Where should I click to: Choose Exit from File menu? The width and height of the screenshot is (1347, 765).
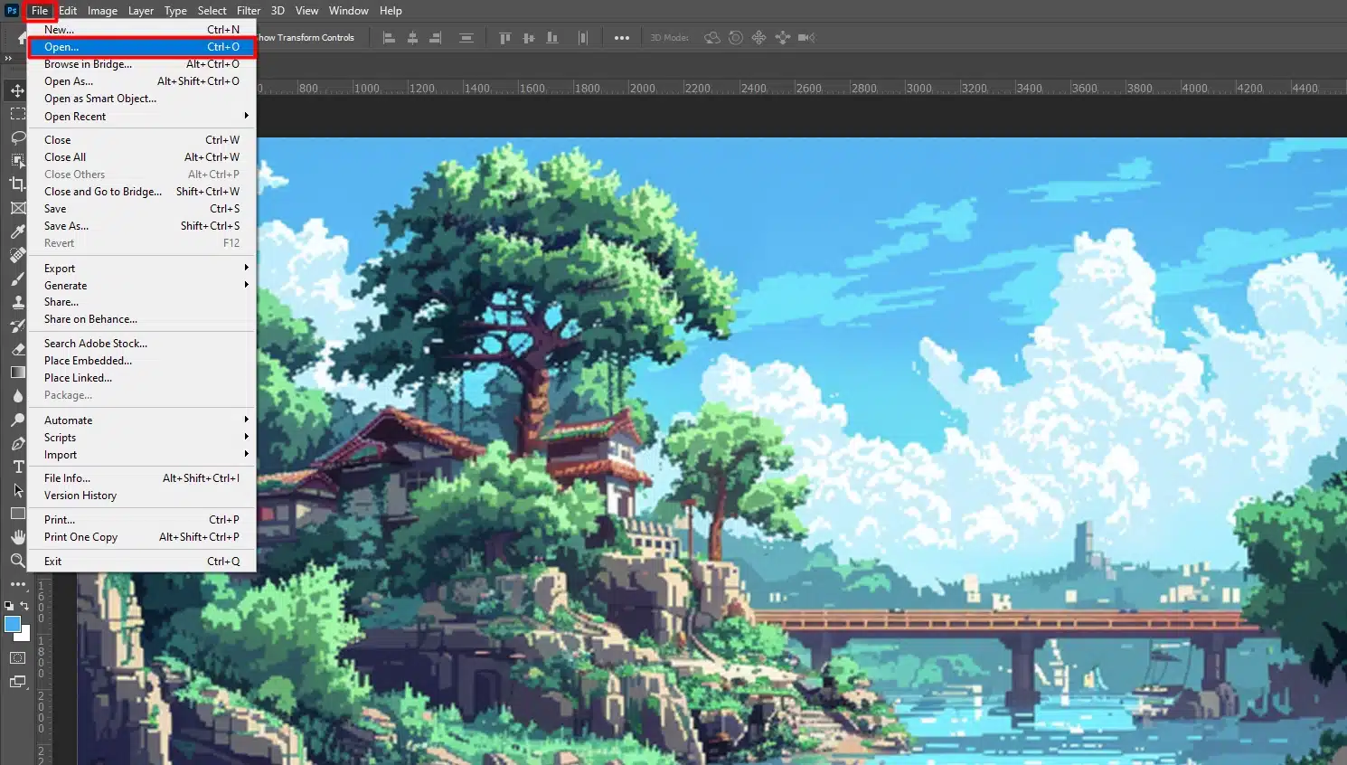(x=142, y=562)
